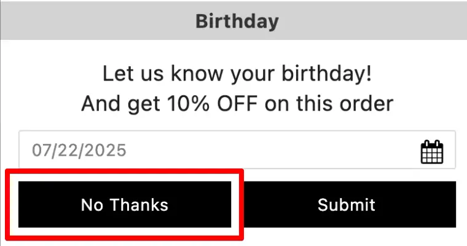Click the "Birthday" heading text

[237, 22]
